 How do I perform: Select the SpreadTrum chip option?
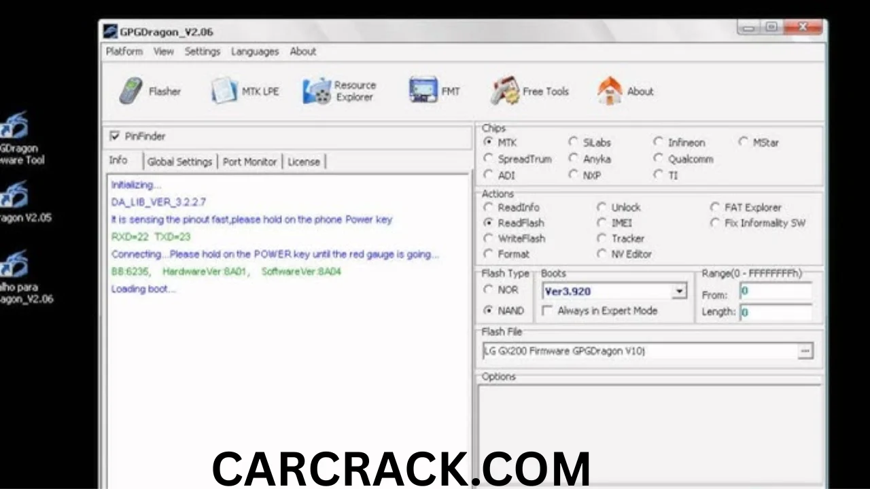coord(488,158)
